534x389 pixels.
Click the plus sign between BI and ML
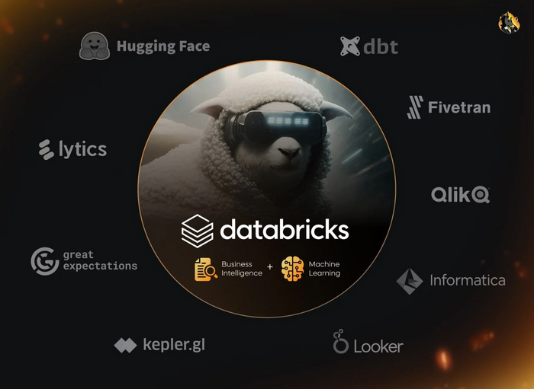(270, 267)
